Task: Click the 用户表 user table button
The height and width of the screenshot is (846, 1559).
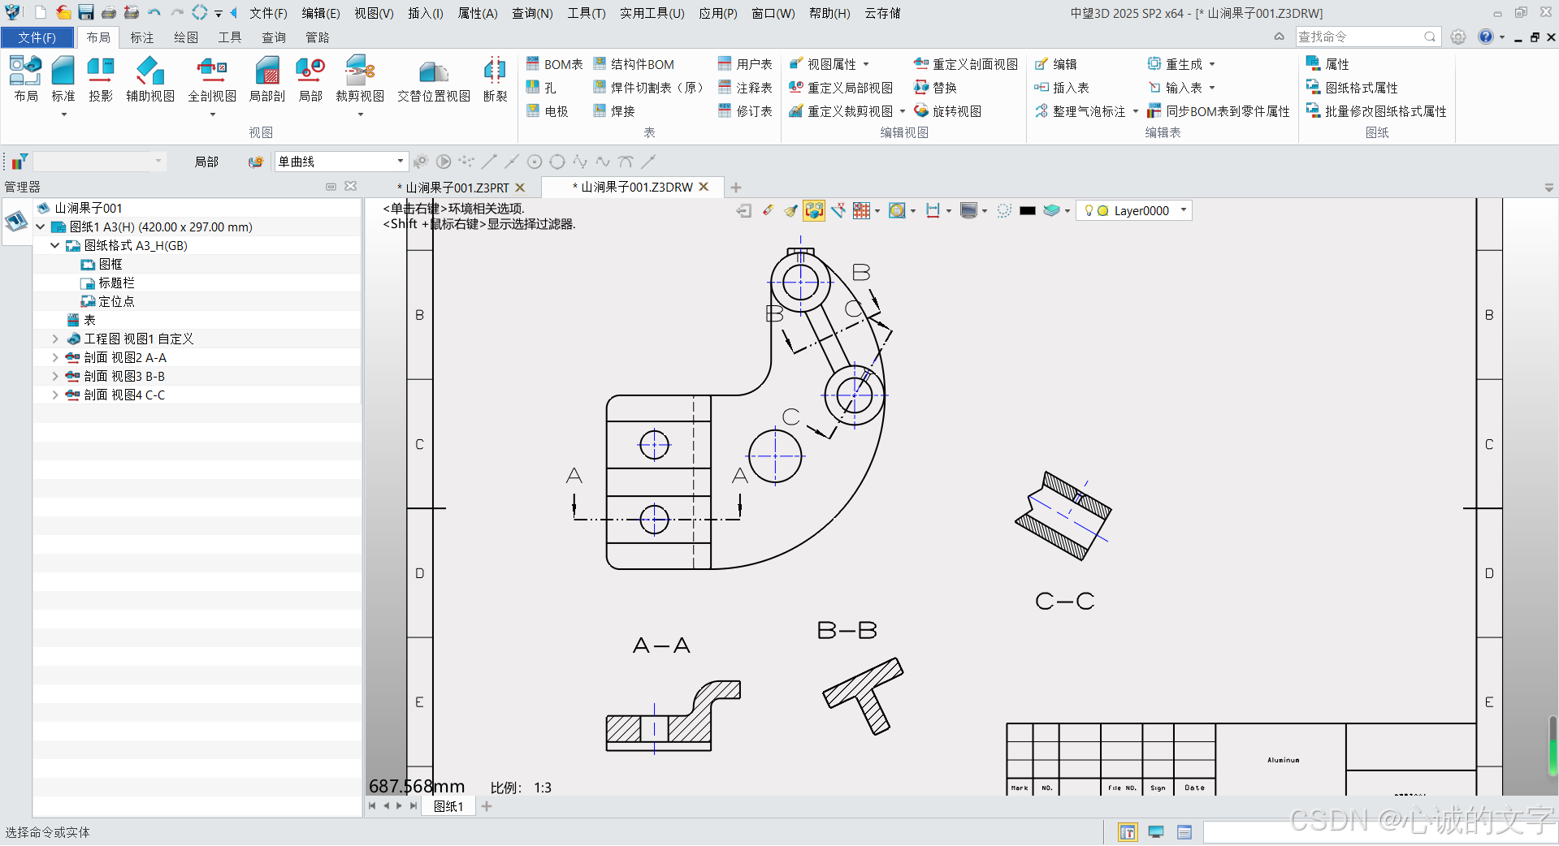Action: tap(746, 64)
